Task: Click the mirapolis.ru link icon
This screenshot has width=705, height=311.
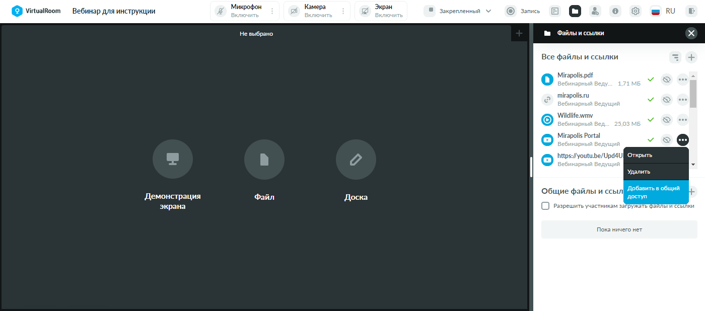Action: (x=547, y=100)
